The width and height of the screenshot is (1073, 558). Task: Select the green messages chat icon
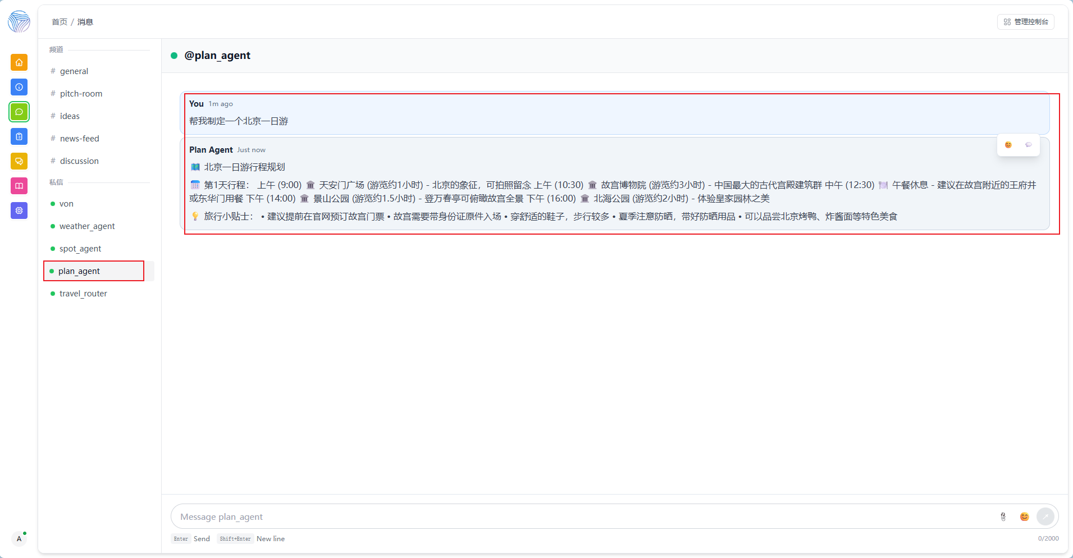click(19, 112)
